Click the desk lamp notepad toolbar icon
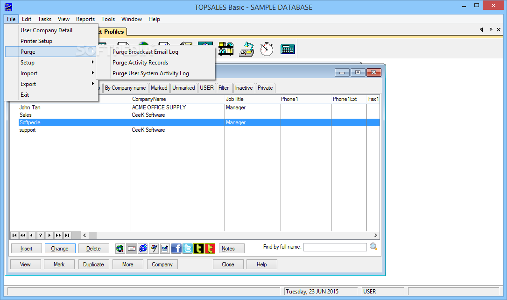The image size is (507, 300). 246,49
